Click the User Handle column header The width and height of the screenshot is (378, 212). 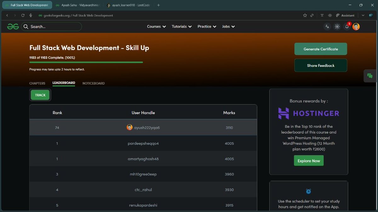[143, 112]
